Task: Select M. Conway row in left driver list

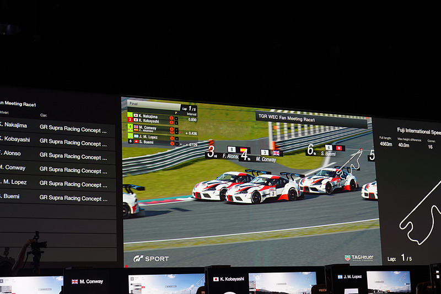Action: tap(58, 169)
